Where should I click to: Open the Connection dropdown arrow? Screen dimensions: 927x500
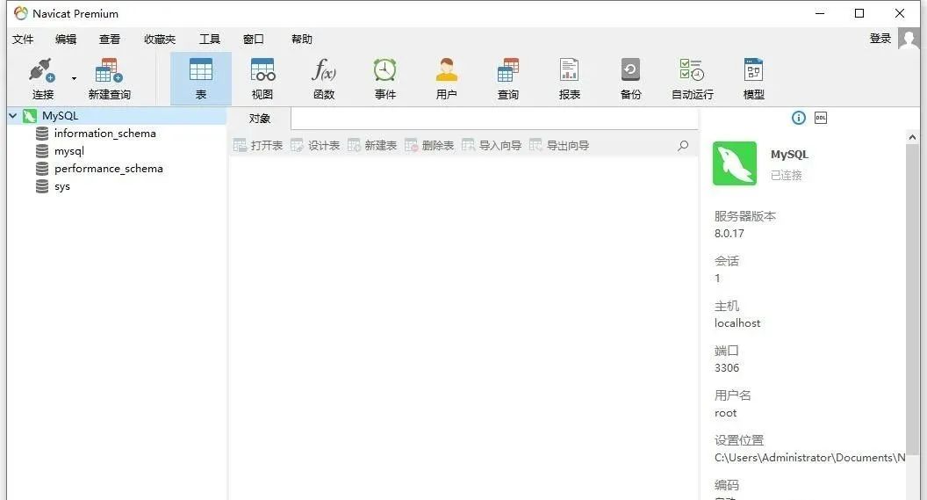74,78
